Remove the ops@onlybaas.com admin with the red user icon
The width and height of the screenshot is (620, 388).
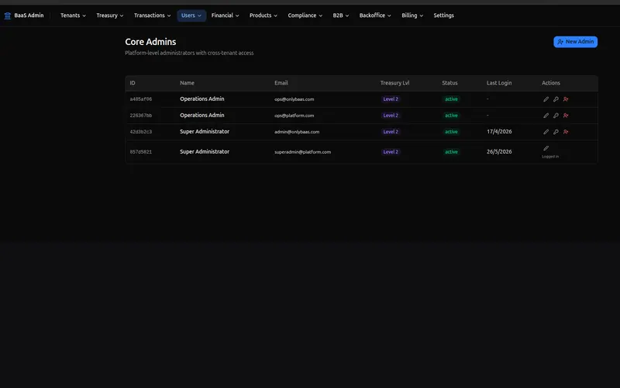tap(566, 99)
